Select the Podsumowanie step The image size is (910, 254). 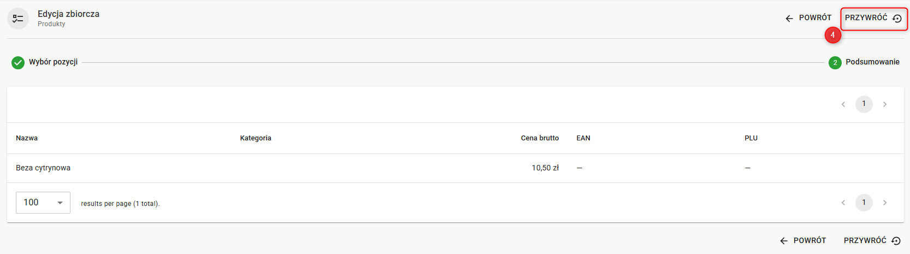[x=872, y=62]
